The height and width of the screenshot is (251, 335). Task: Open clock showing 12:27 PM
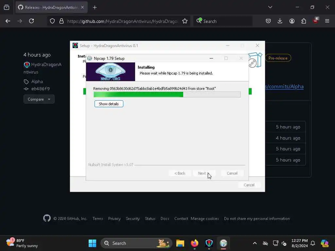(300, 243)
